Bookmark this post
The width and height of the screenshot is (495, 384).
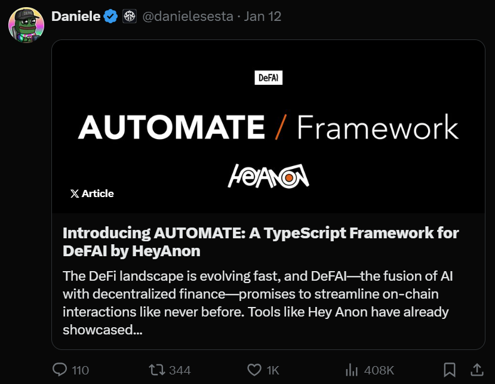coord(450,370)
